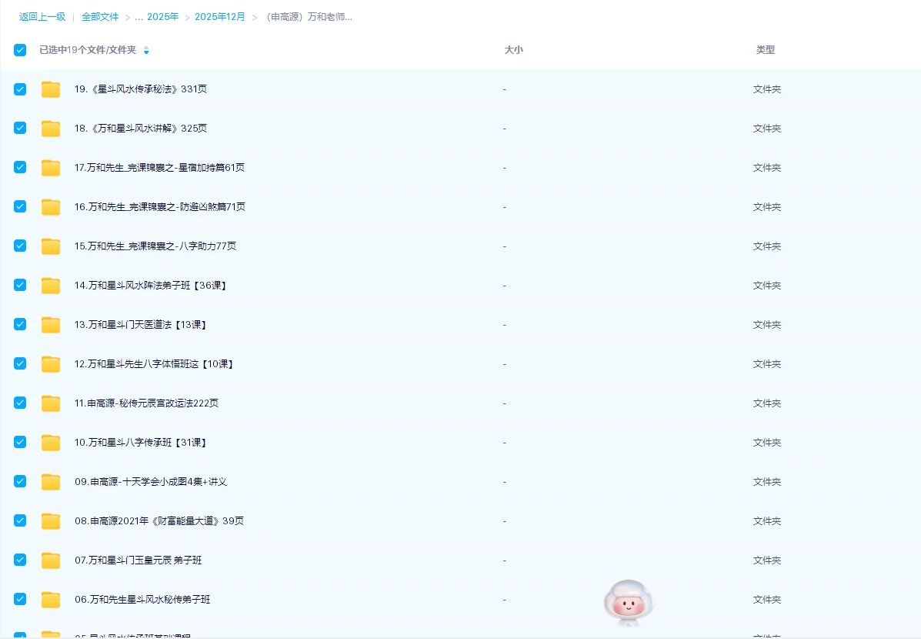Viewport: 921px width, 639px height.
Task: Open folder icon of 万和星斗风水阵法弟子班【36课】
Action: click(x=50, y=285)
